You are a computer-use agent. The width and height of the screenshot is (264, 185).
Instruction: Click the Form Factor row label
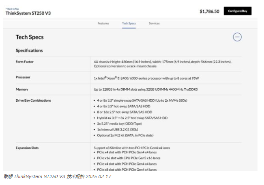pyautogui.click(x=25, y=62)
